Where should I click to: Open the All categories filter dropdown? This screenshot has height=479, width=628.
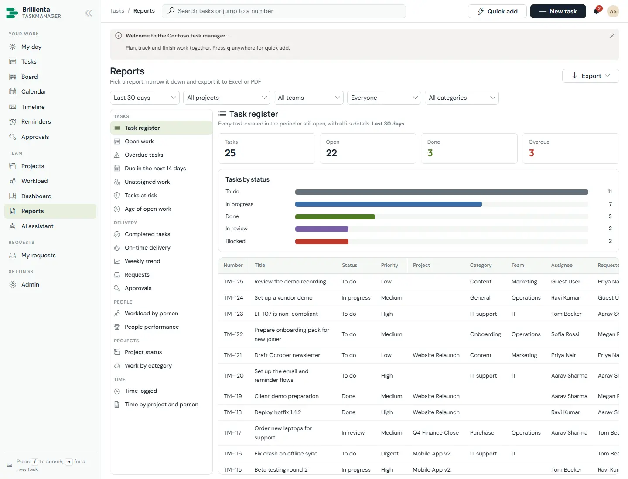(462, 98)
